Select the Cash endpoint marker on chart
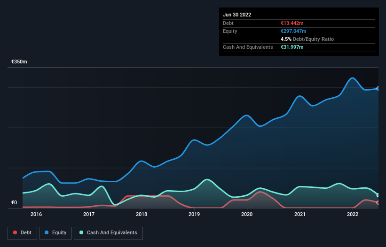 [378, 195]
